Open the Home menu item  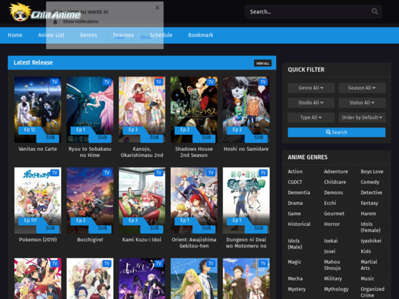(x=15, y=35)
